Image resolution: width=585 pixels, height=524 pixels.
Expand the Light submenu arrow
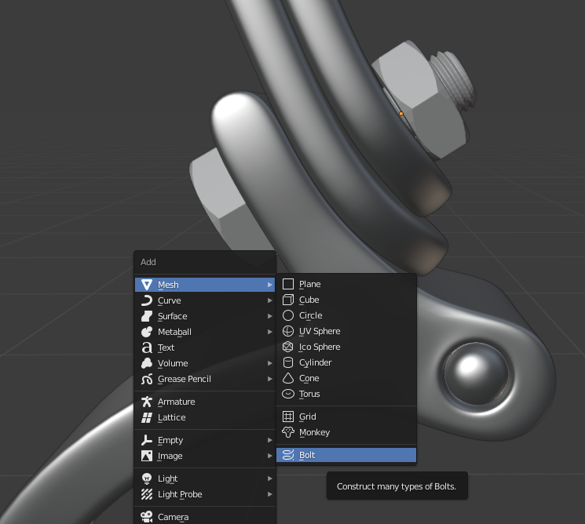coord(270,479)
